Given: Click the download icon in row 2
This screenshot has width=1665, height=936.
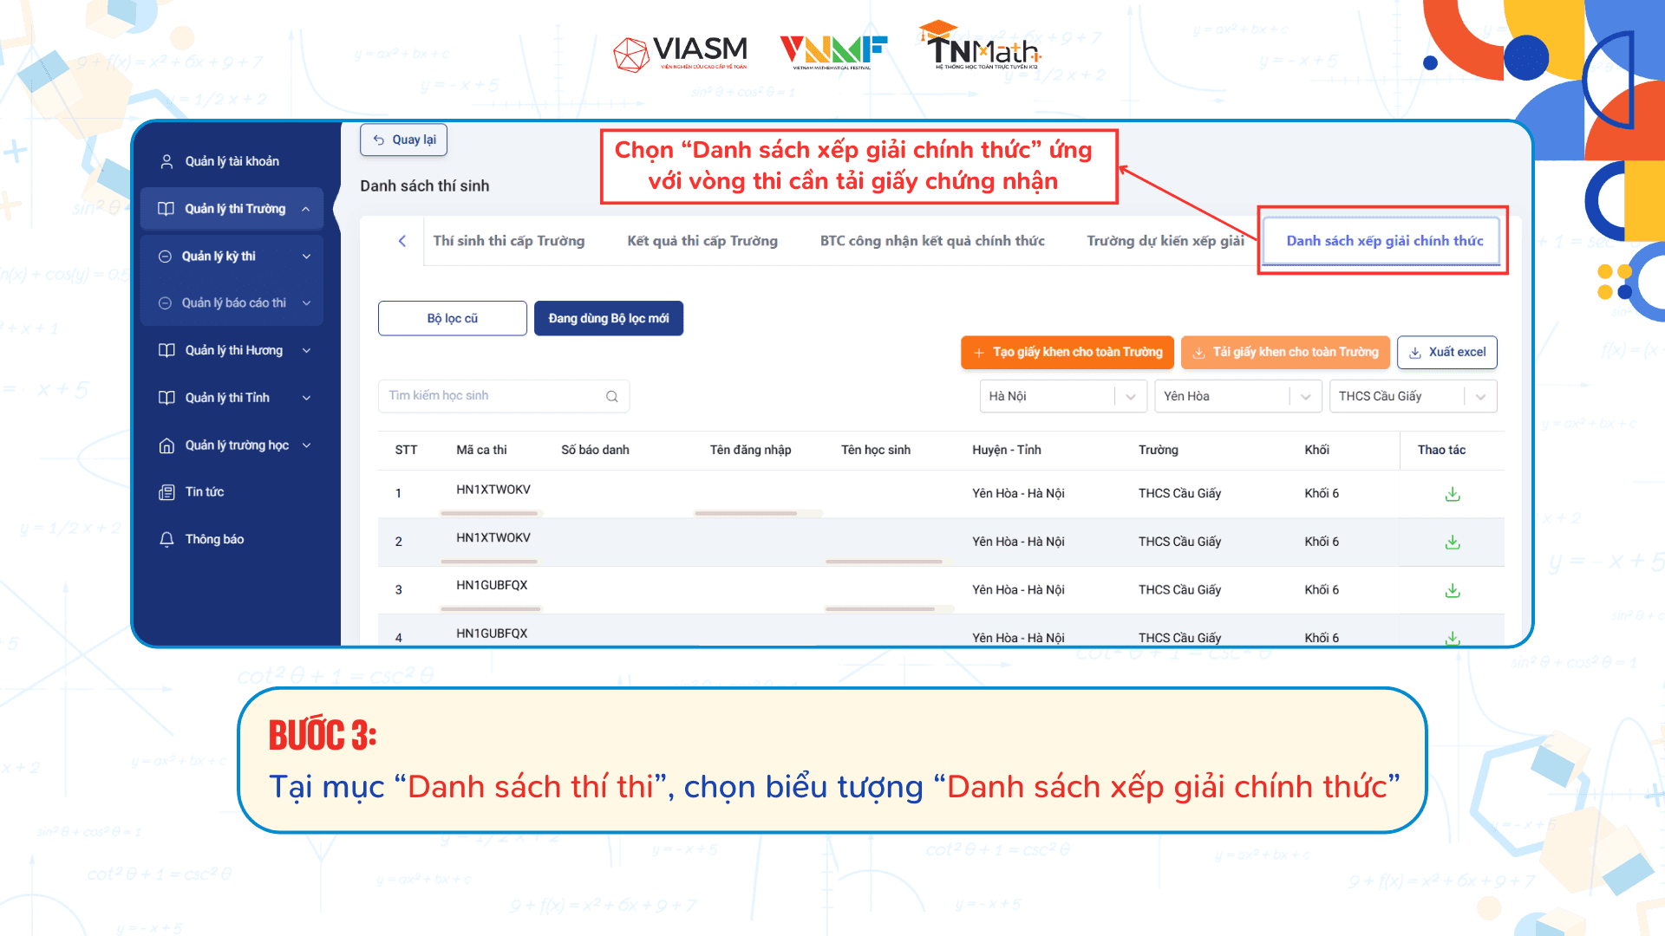Looking at the screenshot, I should [x=1453, y=543].
